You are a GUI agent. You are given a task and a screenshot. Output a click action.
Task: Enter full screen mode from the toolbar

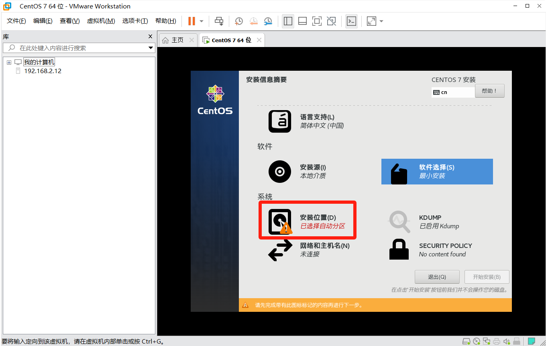tap(317, 21)
